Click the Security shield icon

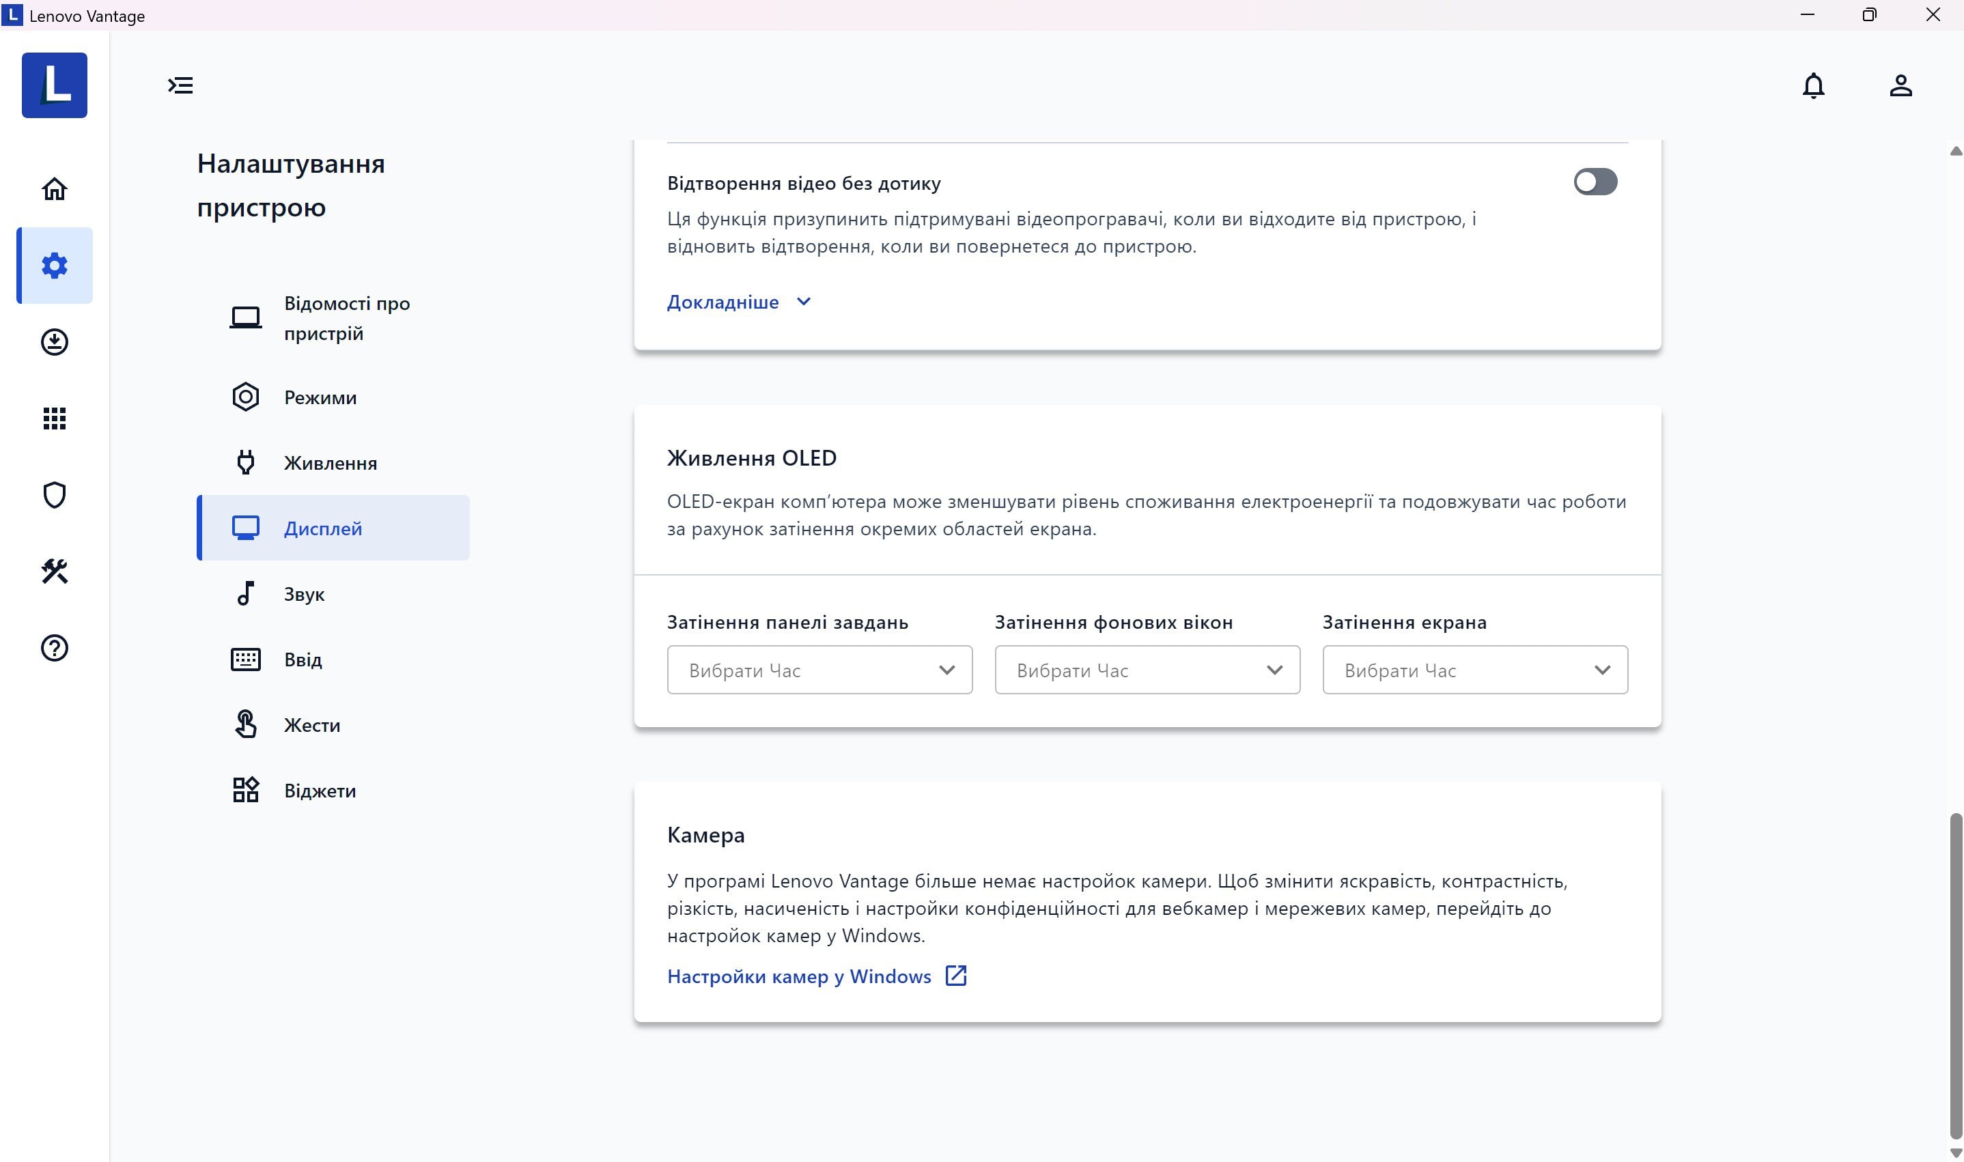tap(55, 494)
